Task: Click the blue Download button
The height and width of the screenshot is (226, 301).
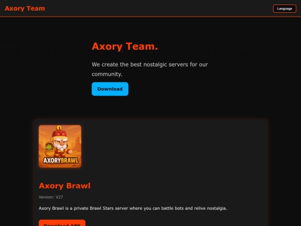Action: [x=110, y=89]
